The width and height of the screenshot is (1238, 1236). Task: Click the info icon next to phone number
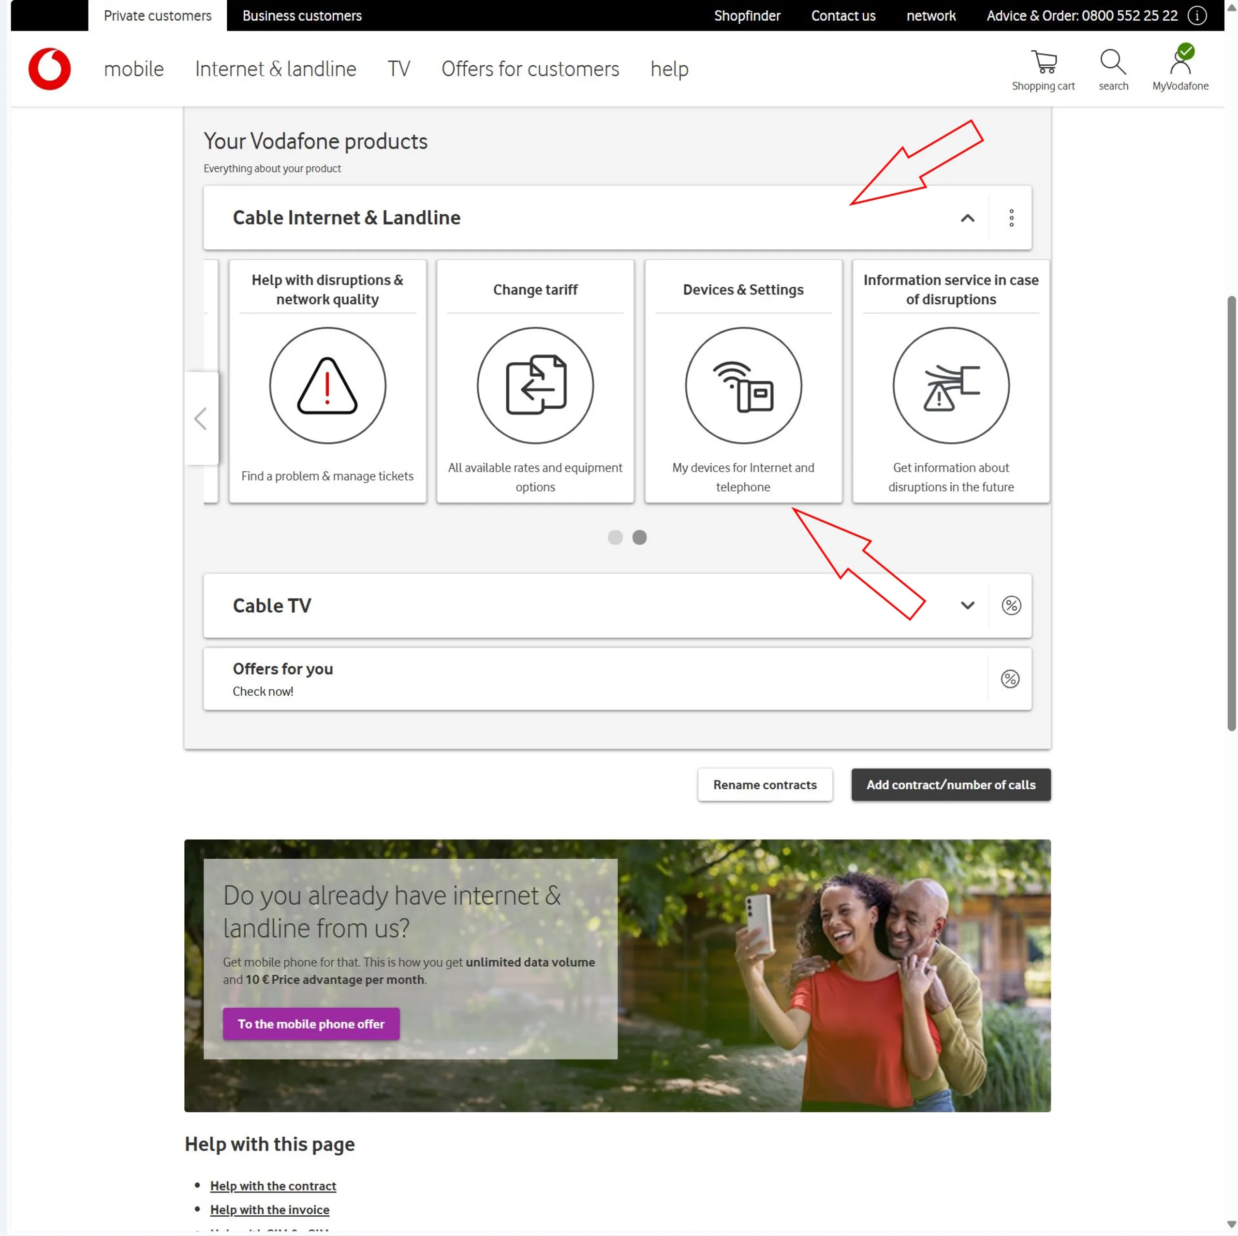coord(1197,15)
